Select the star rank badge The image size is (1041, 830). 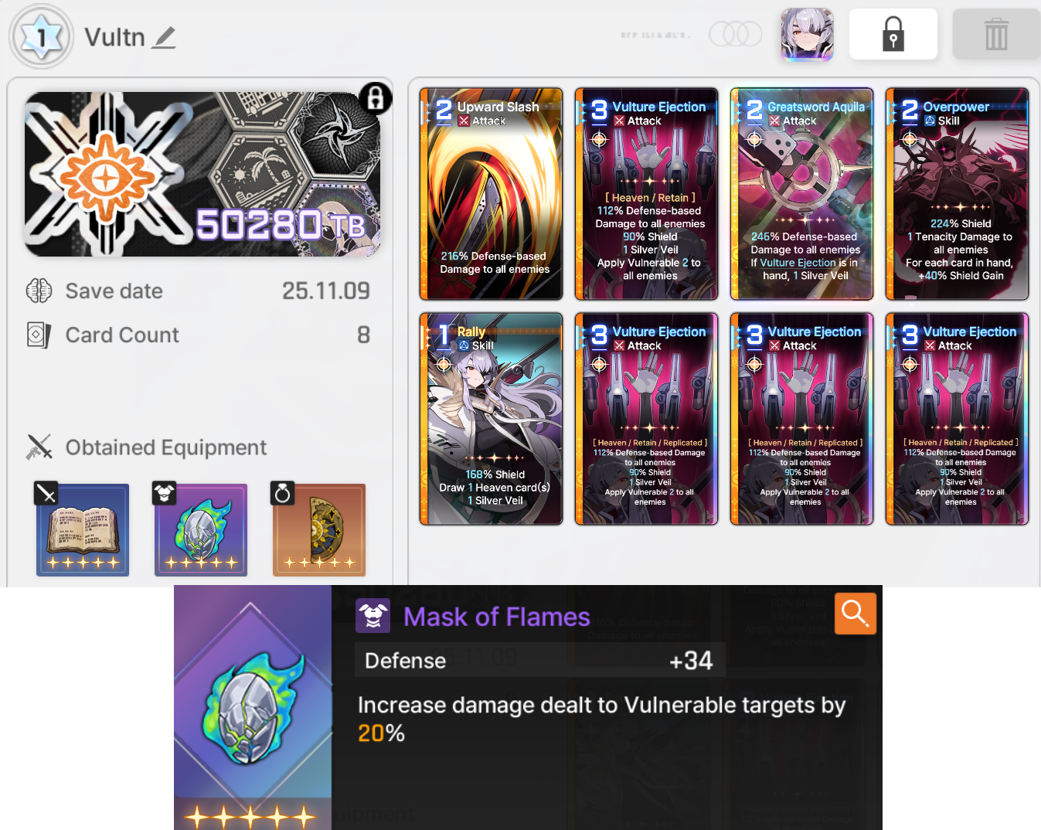[42, 36]
